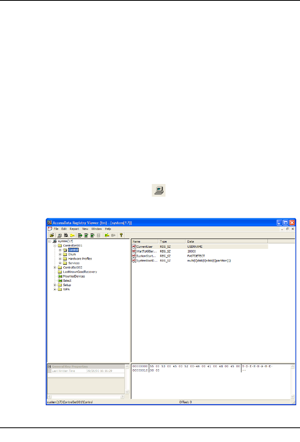This screenshot has height=442, width=300.
Task: Select the CurrentUser value row
Action: pyautogui.click(x=199, y=247)
